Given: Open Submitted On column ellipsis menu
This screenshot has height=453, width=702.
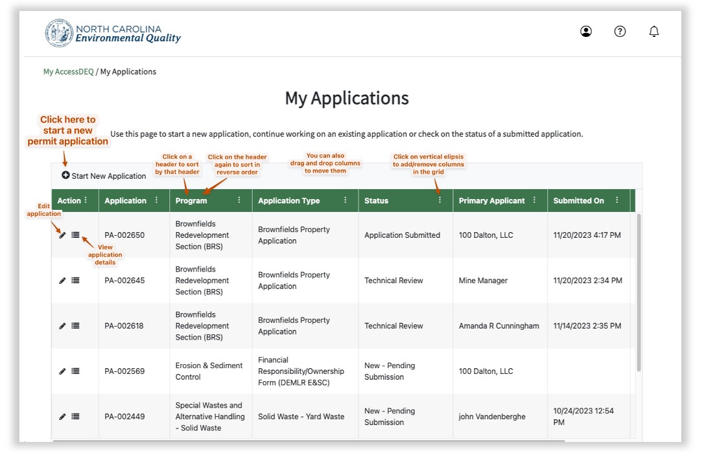Looking at the screenshot, I should coord(617,200).
